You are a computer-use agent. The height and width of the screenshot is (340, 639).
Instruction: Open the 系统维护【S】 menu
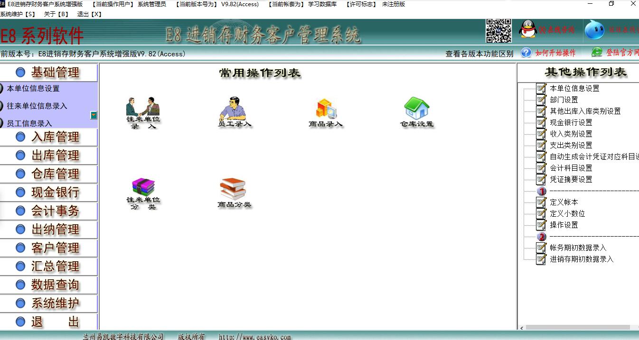(x=18, y=14)
